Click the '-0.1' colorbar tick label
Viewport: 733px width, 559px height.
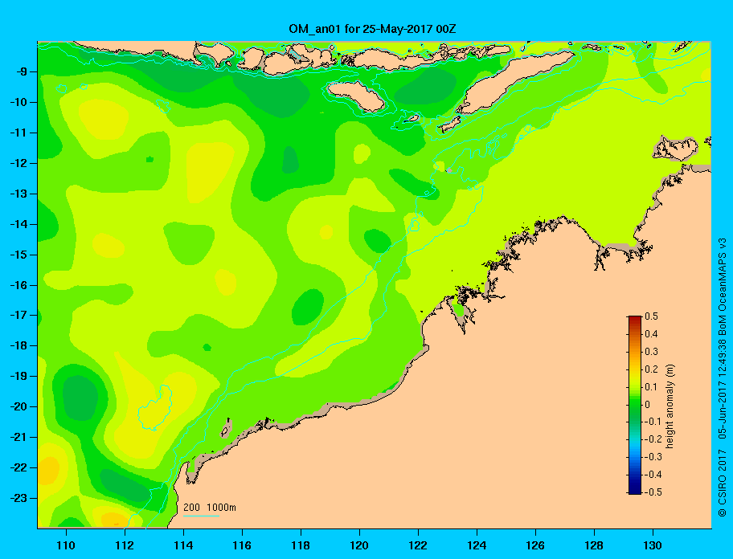[x=653, y=422]
